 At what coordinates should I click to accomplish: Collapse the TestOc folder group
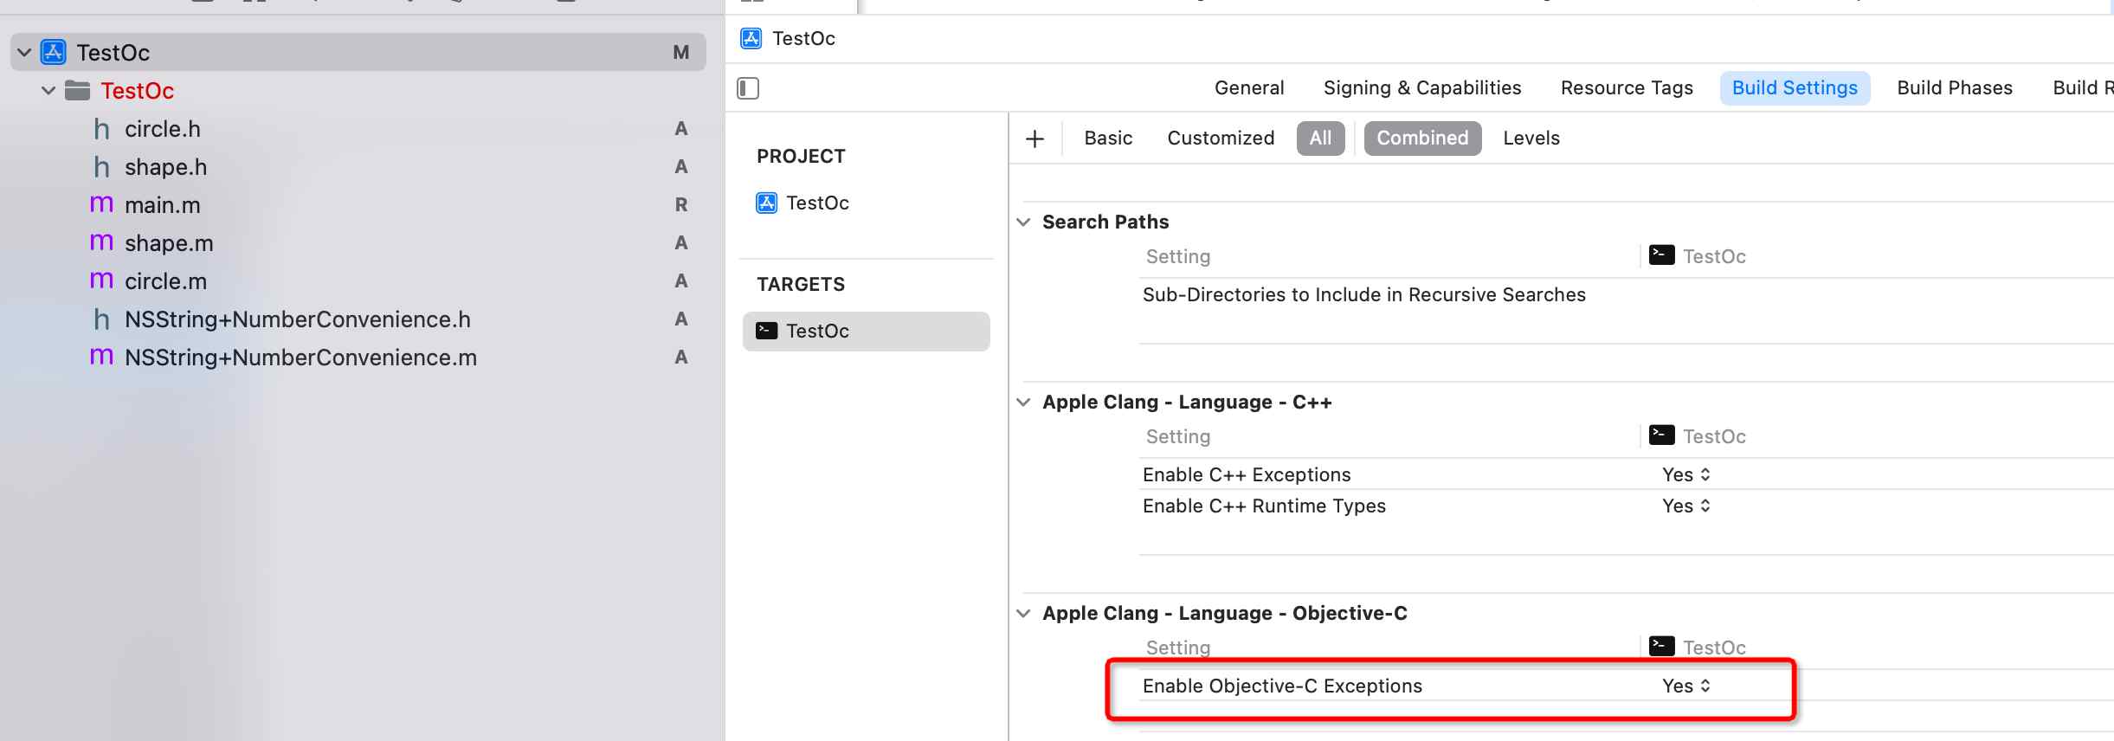pos(48,91)
